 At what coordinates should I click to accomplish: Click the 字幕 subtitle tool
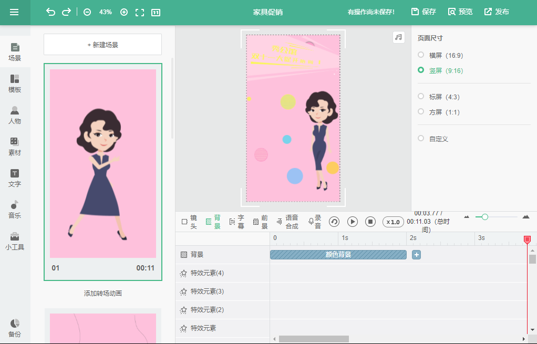coord(237,222)
